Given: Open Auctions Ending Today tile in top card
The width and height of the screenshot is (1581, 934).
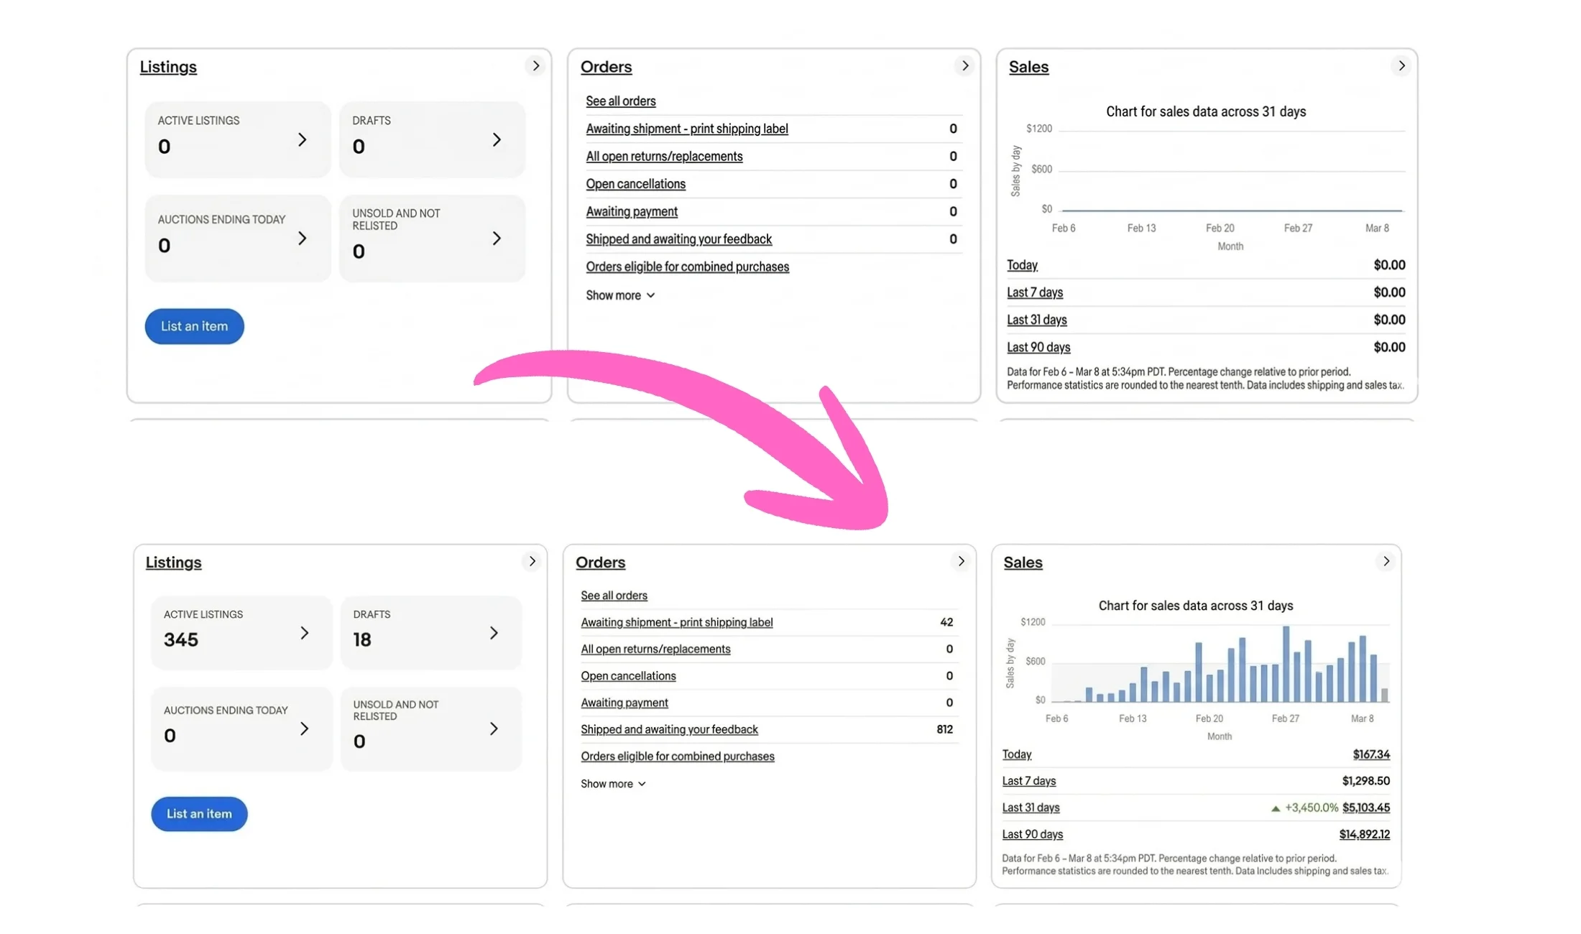Looking at the screenshot, I should [237, 239].
